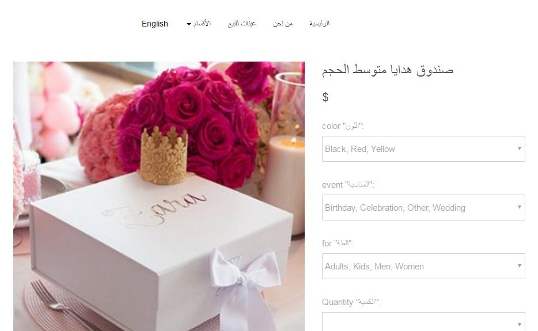Click the color "اللون" field label

point(343,126)
